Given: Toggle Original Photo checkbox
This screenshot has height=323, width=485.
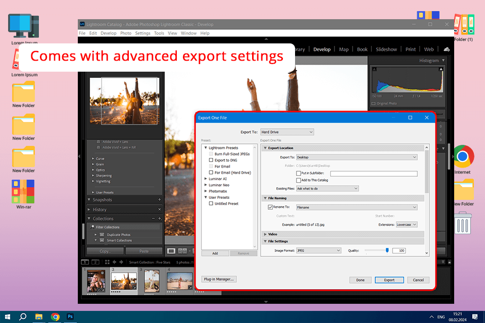Looking at the screenshot, I should pyautogui.click(x=373, y=103).
